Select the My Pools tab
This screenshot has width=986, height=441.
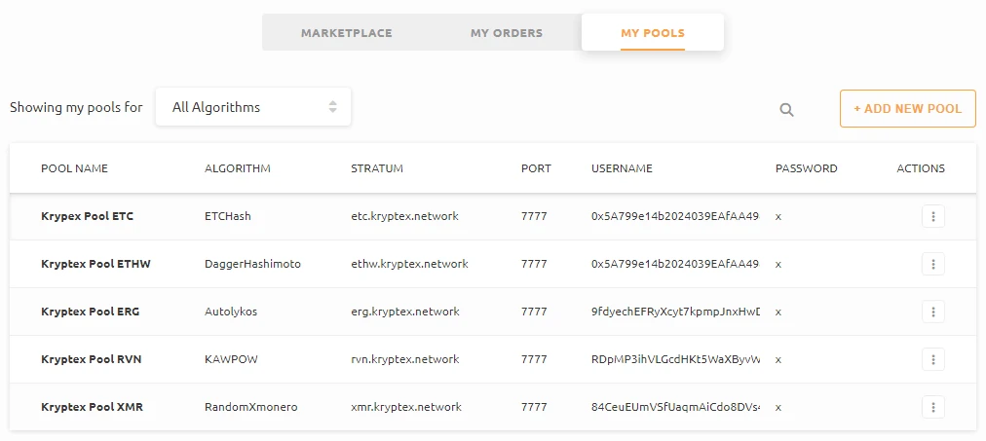[x=652, y=33]
